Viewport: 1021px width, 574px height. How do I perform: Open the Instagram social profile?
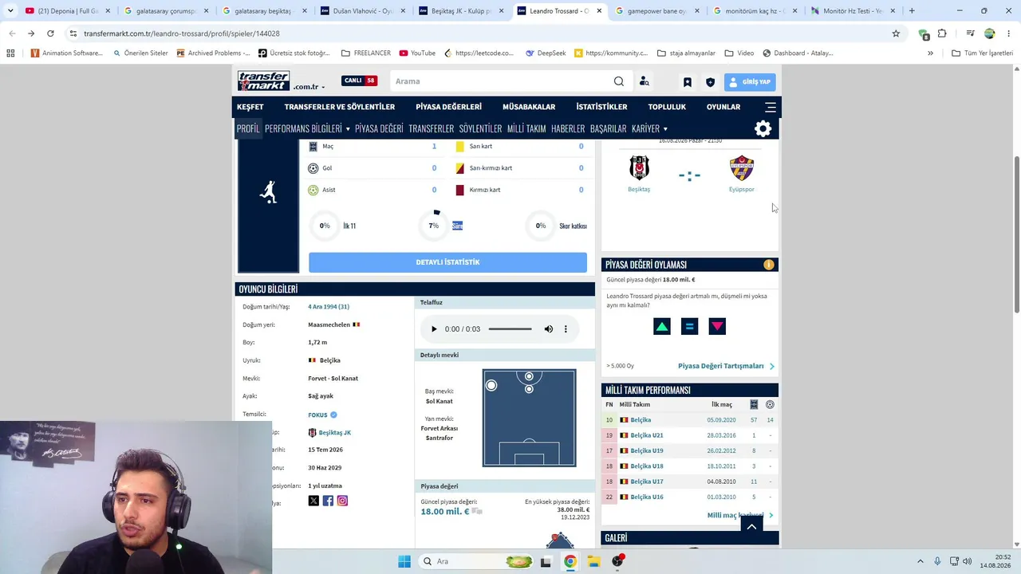[x=342, y=501]
